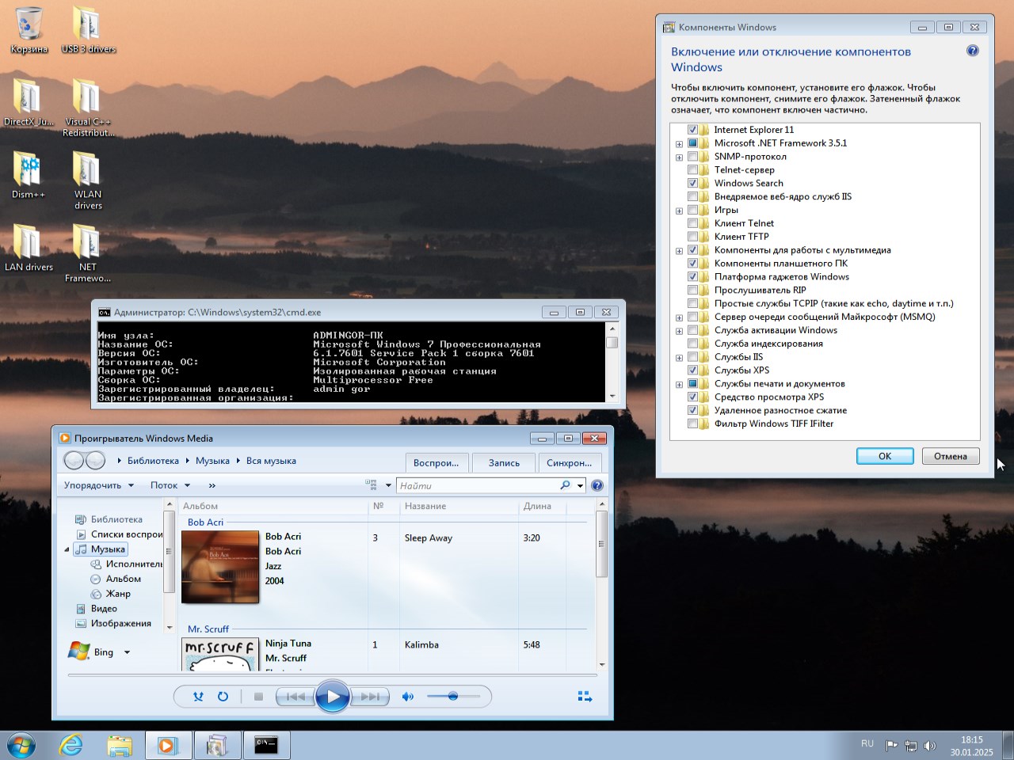Screen dimensions: 1014x760
Task: Confirm components with the OK button
Action: click(885, 456)
